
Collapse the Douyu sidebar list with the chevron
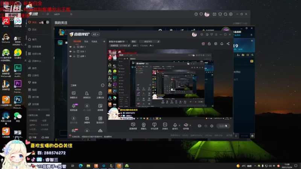39,110
